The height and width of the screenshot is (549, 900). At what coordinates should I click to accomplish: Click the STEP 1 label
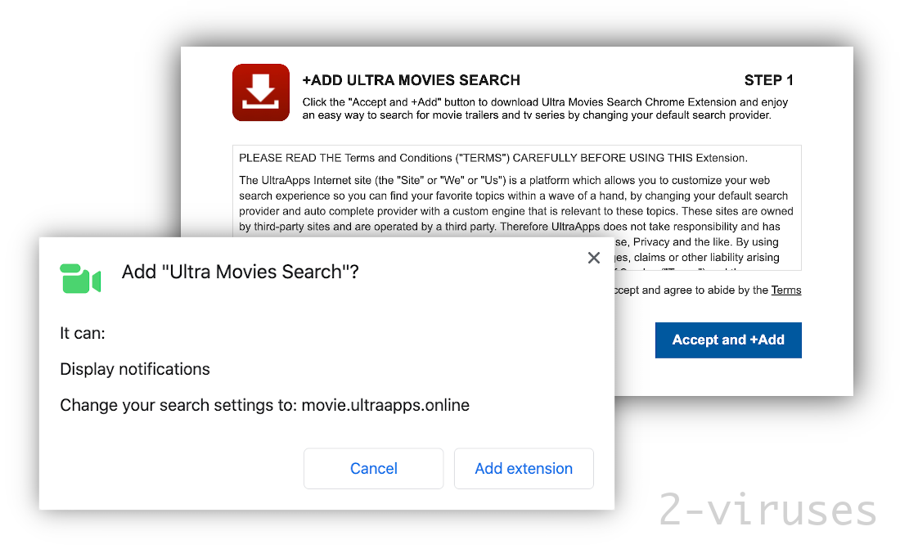click(x=768, y=80)
